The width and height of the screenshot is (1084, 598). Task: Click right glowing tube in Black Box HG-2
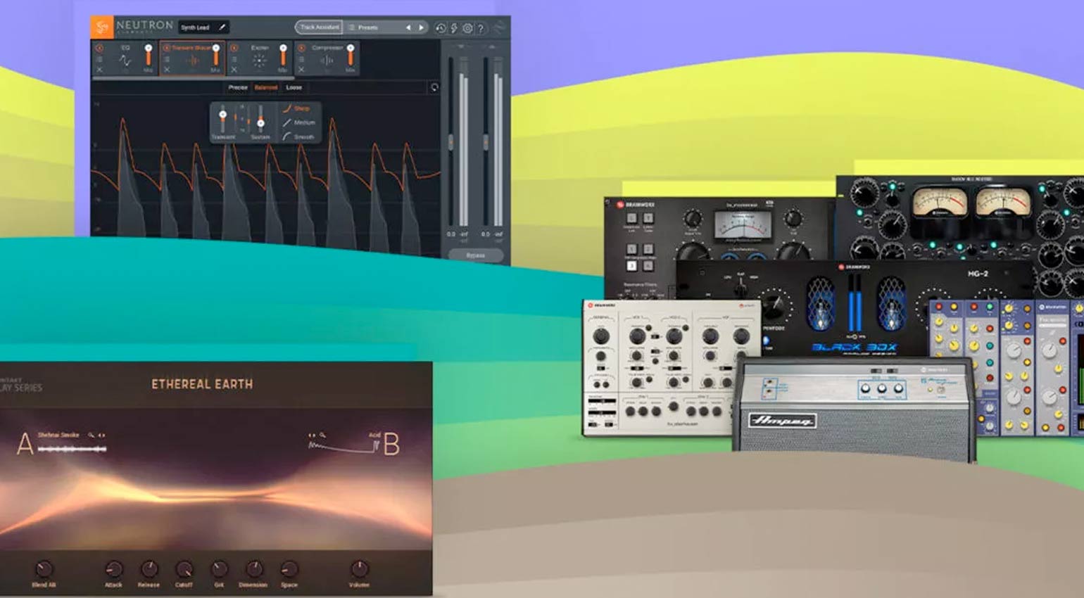[890, 303]
